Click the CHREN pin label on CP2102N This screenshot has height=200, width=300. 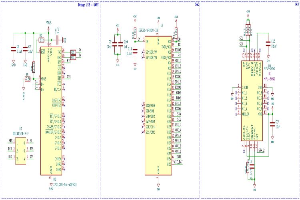(58, 159)
